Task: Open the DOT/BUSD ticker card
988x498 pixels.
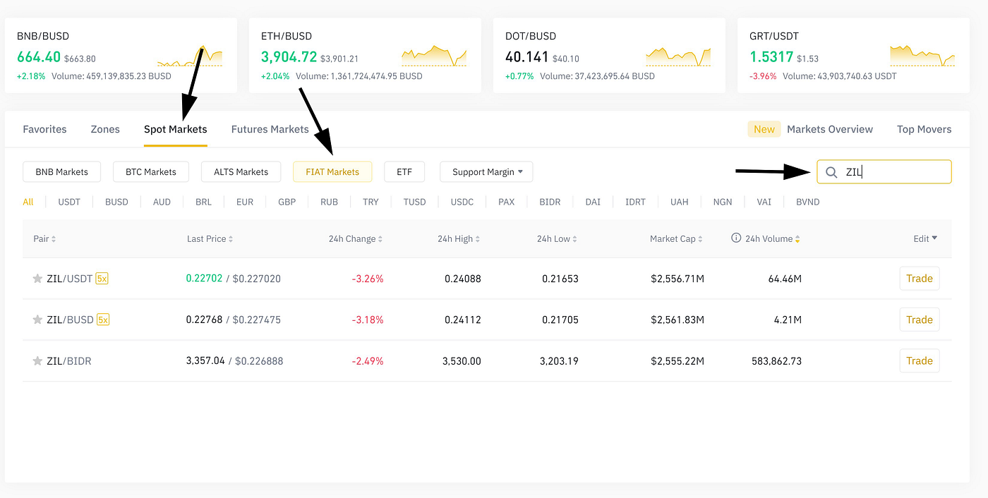Action: tap(609, 56)
